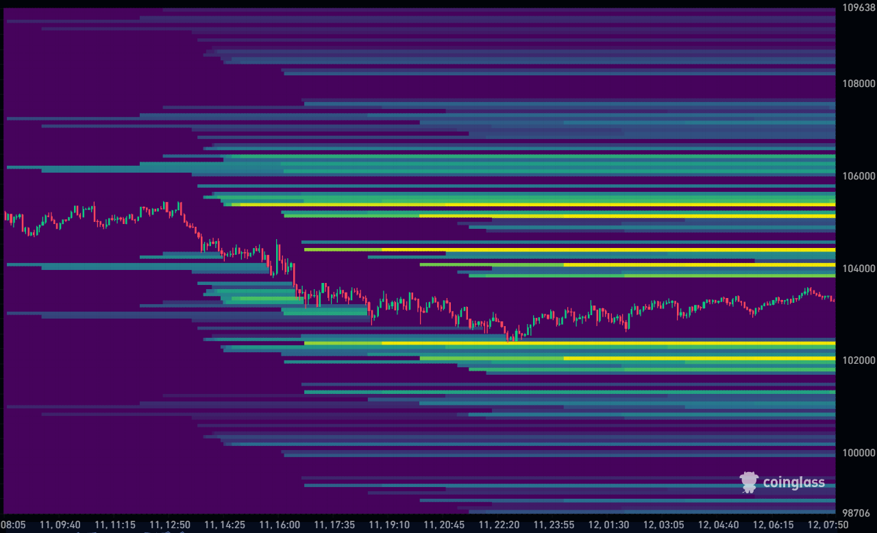Viewport: 877px width, 533px height.
Task: Click the 11, 16:00 time label
Action: [280, 525]
